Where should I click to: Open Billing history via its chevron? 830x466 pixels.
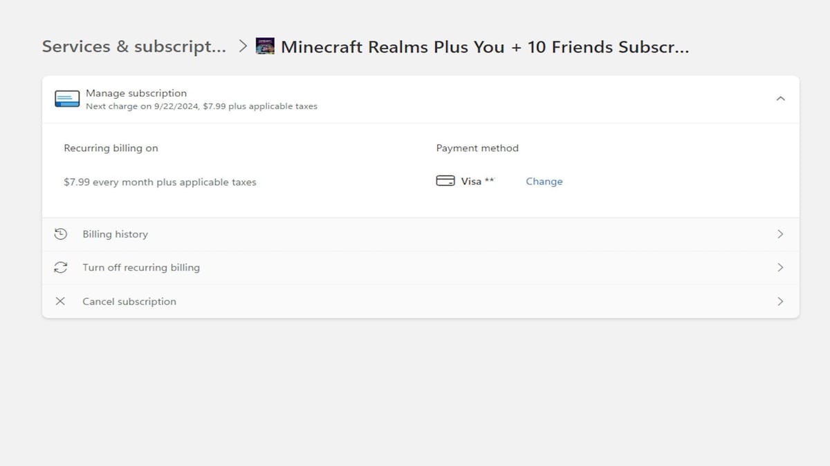(780, 234)
